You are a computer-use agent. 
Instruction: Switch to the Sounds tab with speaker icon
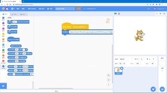click(23, 14)
